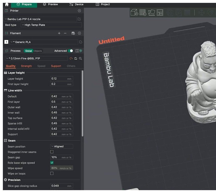Viewport: 216px width, 193px height.
Task: Click Top surface line width field
Action: pyautogui.click(x=62, y=118)
